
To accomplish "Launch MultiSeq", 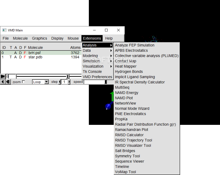I will click(146, 87).
